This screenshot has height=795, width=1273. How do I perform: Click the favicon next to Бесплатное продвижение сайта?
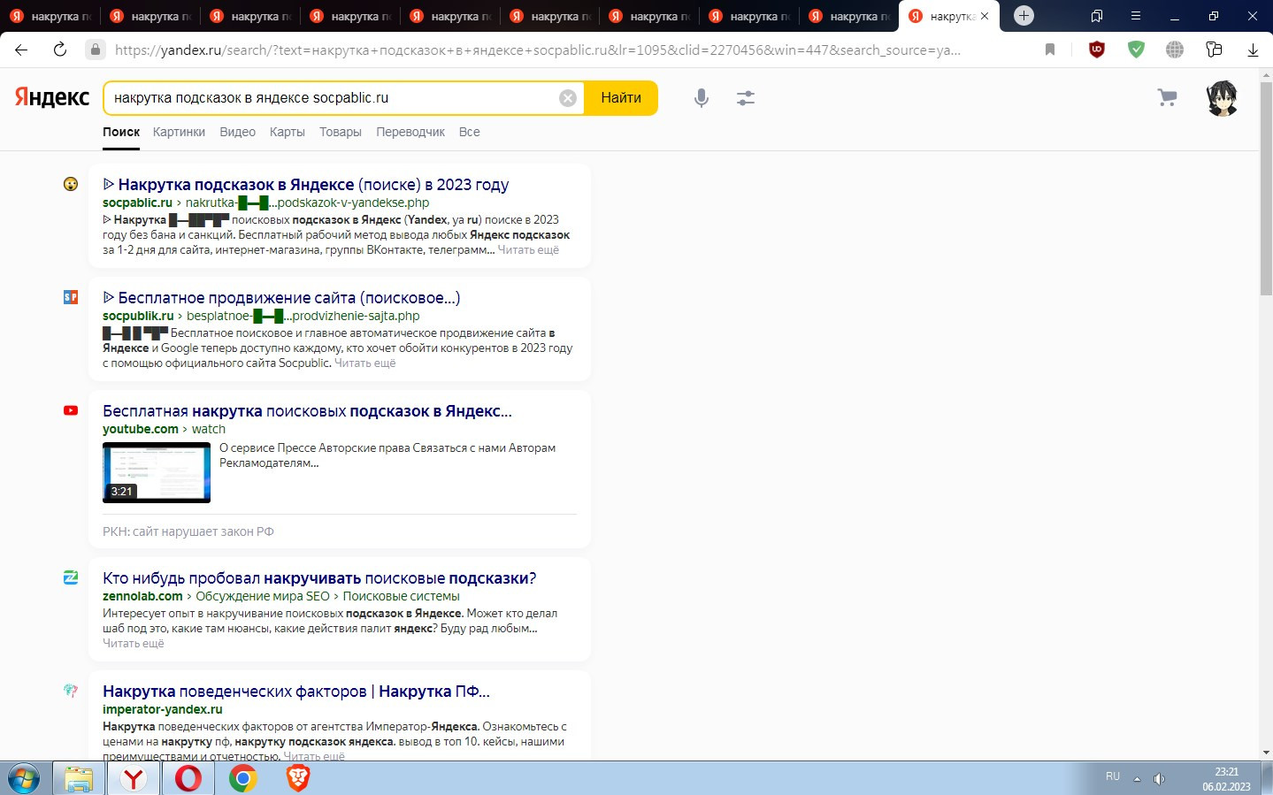click(71, 297)
